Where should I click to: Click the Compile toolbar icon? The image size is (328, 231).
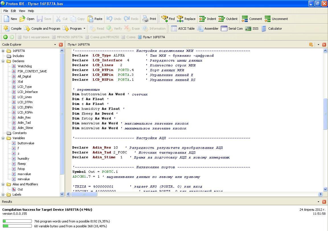click(13, 29)
